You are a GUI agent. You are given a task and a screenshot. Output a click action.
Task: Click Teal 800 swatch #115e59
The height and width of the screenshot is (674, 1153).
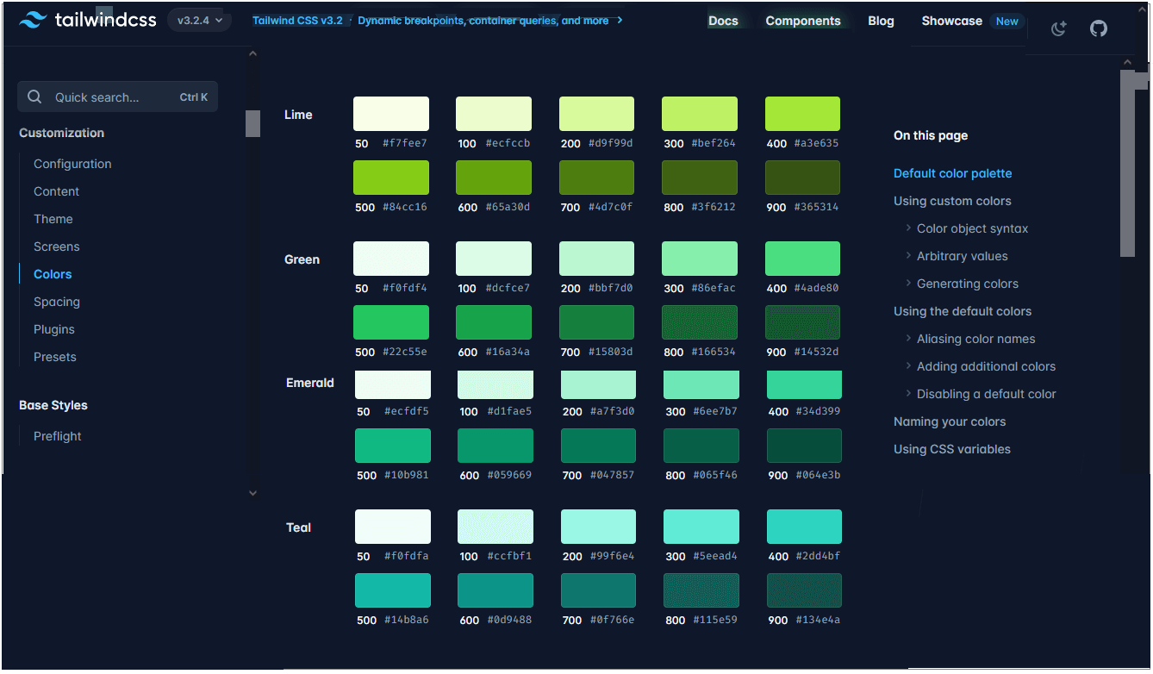[701, 590]
